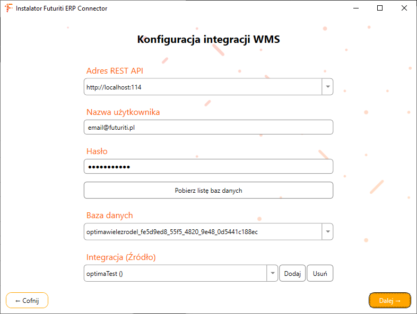Click the Konfiguracja integracji WMS heading
This screenshot has width=417, height=314.
[x=208, y=39]
